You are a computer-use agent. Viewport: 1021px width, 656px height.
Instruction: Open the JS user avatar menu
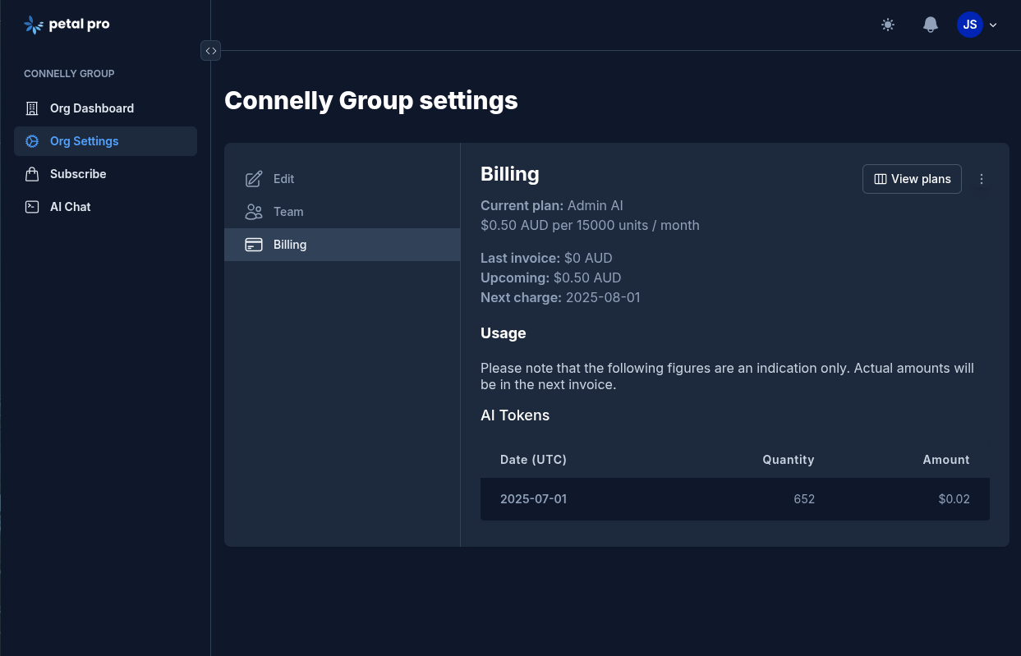[970, 25]
